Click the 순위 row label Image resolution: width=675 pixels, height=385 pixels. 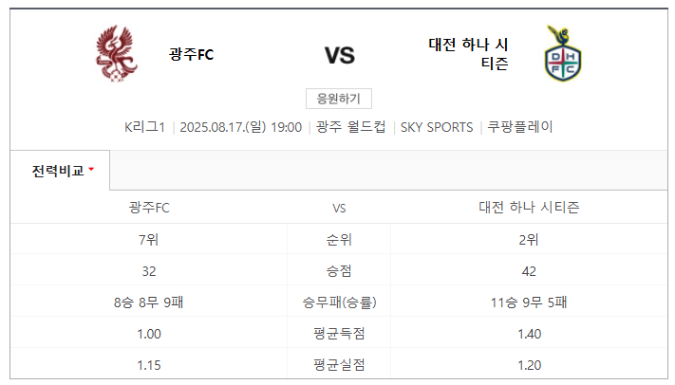pos(339,239)
